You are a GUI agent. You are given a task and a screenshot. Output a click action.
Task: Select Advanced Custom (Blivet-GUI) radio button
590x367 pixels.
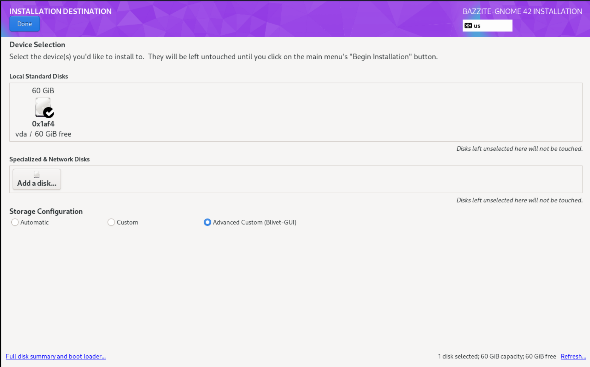point(207,222)
